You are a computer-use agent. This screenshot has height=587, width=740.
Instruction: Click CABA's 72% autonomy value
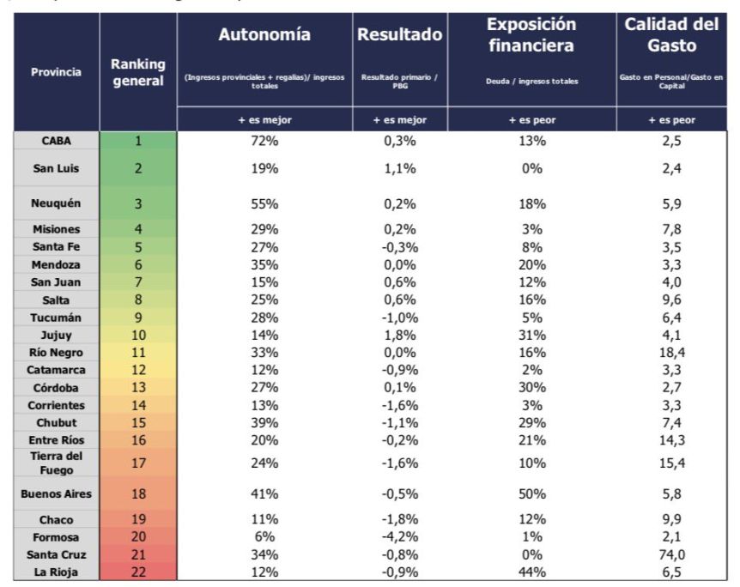coord(264,142)
